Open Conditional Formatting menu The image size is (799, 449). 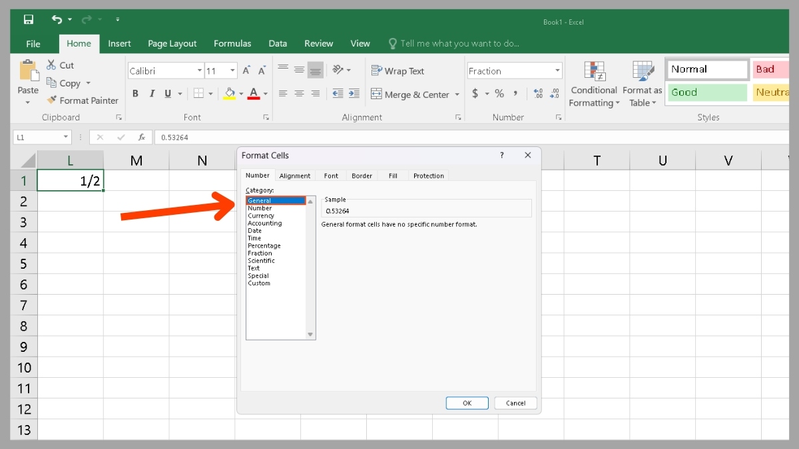[594, 84]
